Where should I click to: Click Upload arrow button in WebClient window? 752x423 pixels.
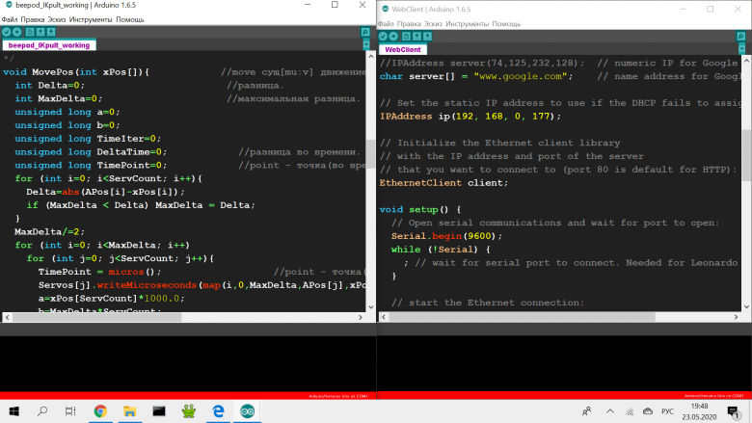(393, 37)
